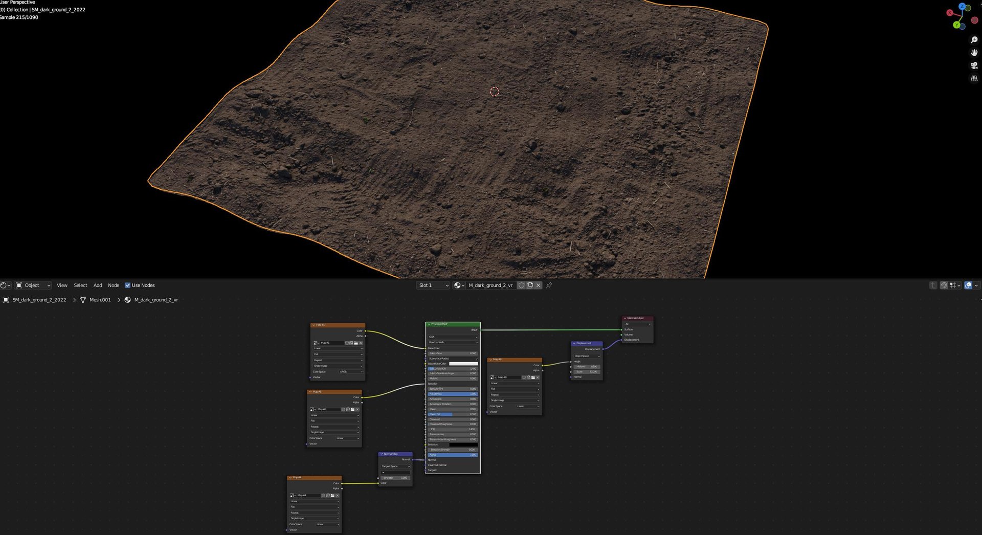
Task: Collapse the Displacement node
Action: [574, 343]
